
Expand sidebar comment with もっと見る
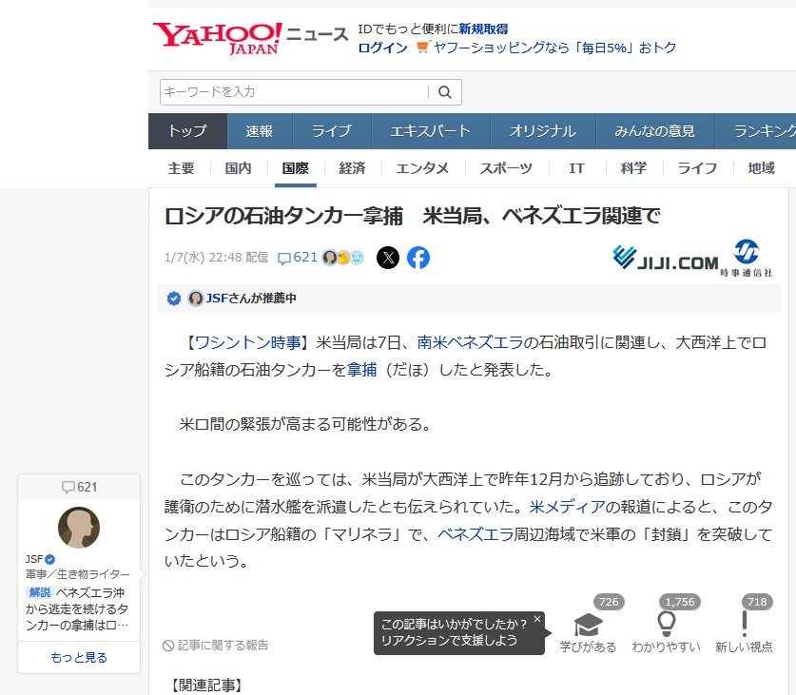pos(79,657)
